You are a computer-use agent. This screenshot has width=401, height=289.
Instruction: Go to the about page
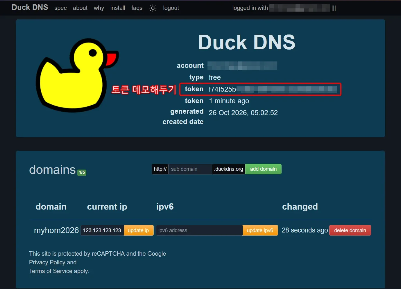point(80,8)
